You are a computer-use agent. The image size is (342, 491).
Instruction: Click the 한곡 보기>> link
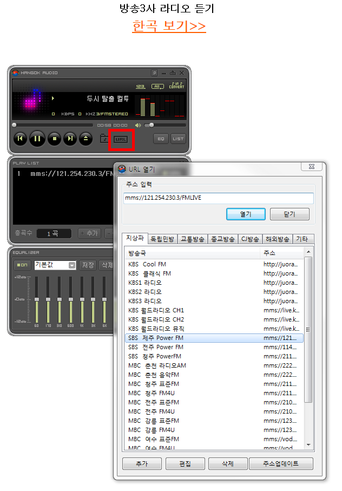[x=169, y=26]
